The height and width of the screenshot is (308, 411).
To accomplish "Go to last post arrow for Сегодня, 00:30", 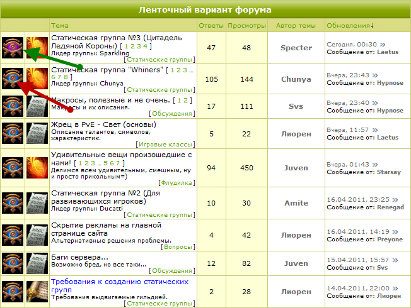I will click(x=381, y=45).
